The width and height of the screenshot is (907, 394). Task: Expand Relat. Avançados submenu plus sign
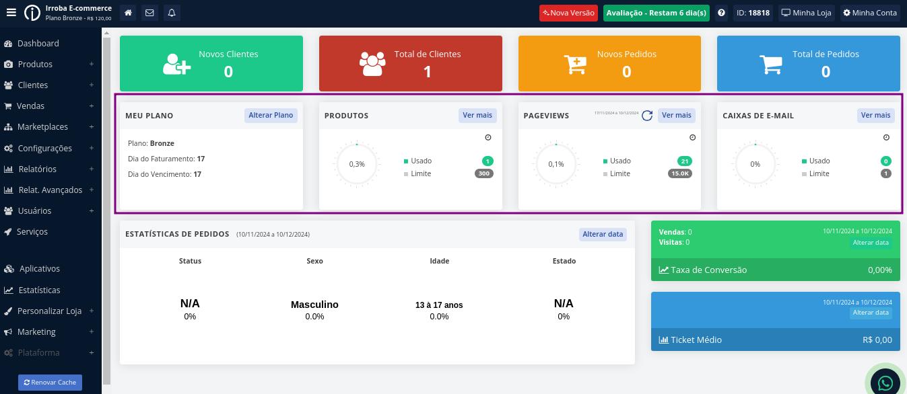(x=92, y=190)
